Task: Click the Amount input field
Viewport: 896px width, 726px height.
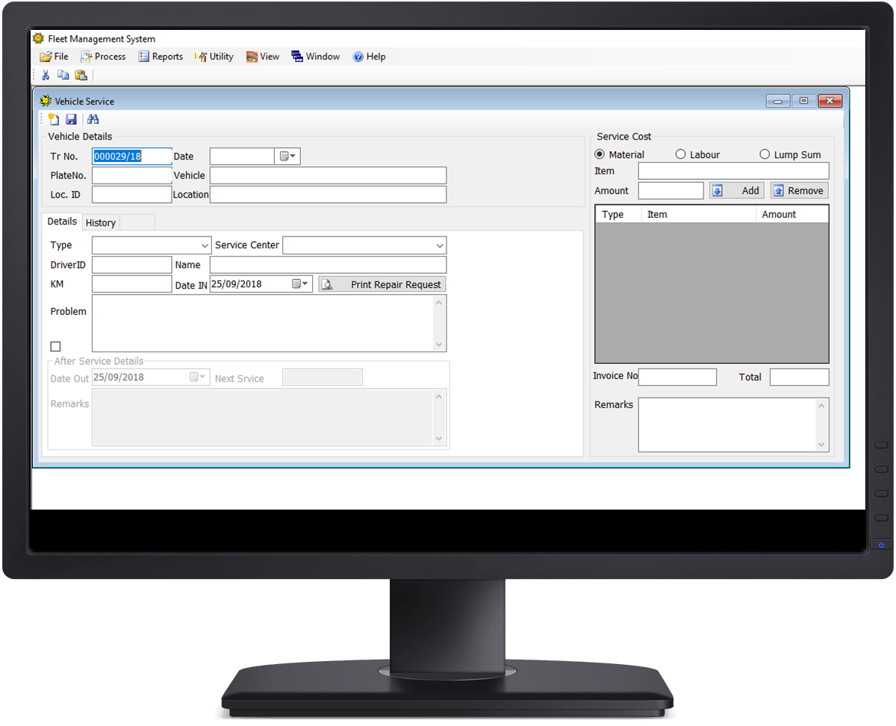Action: pos(671,191)
